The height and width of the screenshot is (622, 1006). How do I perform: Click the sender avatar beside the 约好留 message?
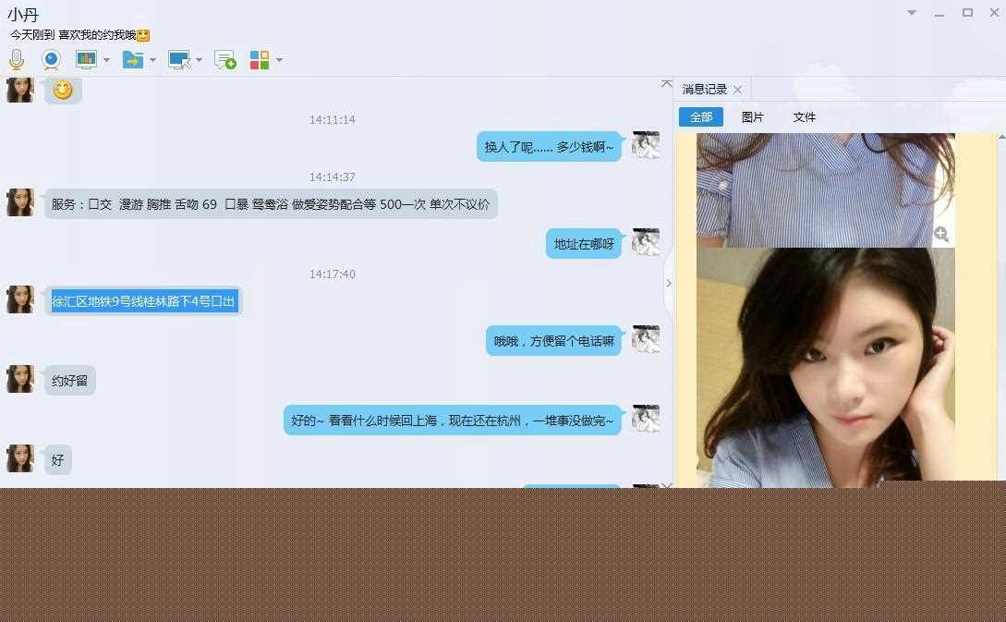pyautogui.click(x=20, y=379)
